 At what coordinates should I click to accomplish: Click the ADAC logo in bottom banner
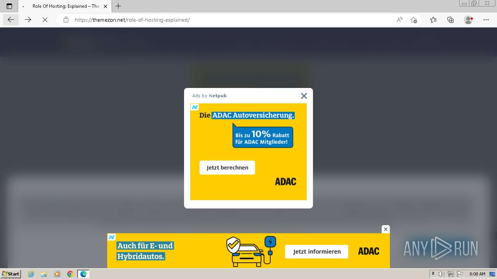point(368,251)
